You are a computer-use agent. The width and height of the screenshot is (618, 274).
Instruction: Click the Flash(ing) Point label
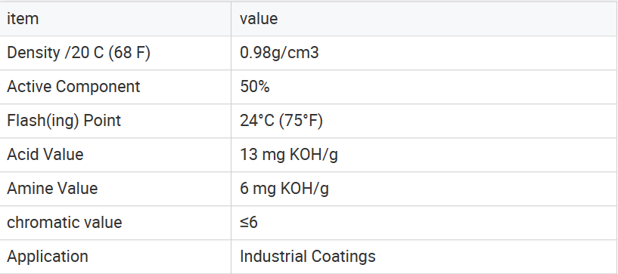[64, 121]
